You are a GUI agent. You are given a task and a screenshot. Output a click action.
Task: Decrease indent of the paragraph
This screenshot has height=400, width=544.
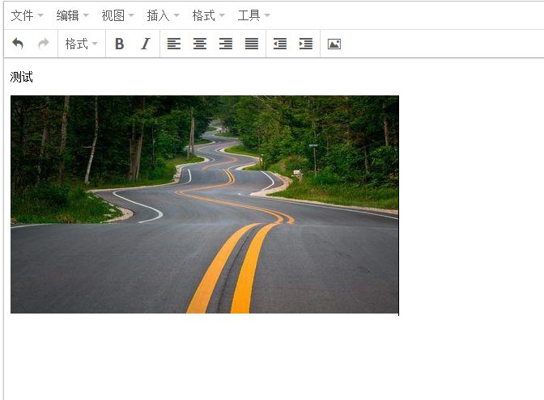pos(280,44)
